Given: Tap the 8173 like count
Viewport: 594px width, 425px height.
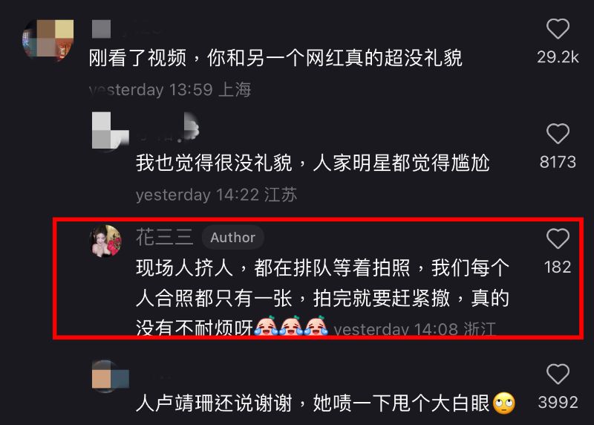Looking at the screenshot, I should coord(558,162).
